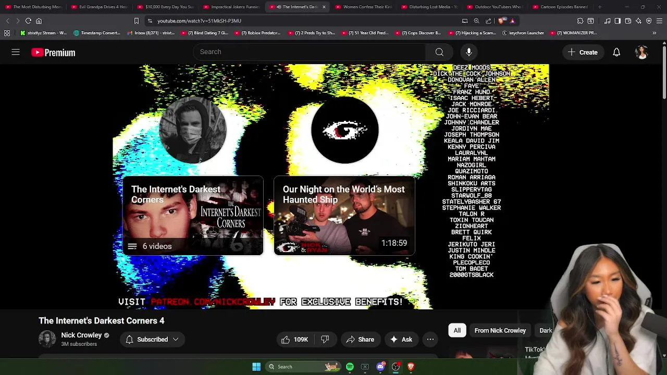Image resolution: width=667 pixels, height=375 pixels.
Task: Expand the Subscribed notification dropdown
Action: point(176,340)
